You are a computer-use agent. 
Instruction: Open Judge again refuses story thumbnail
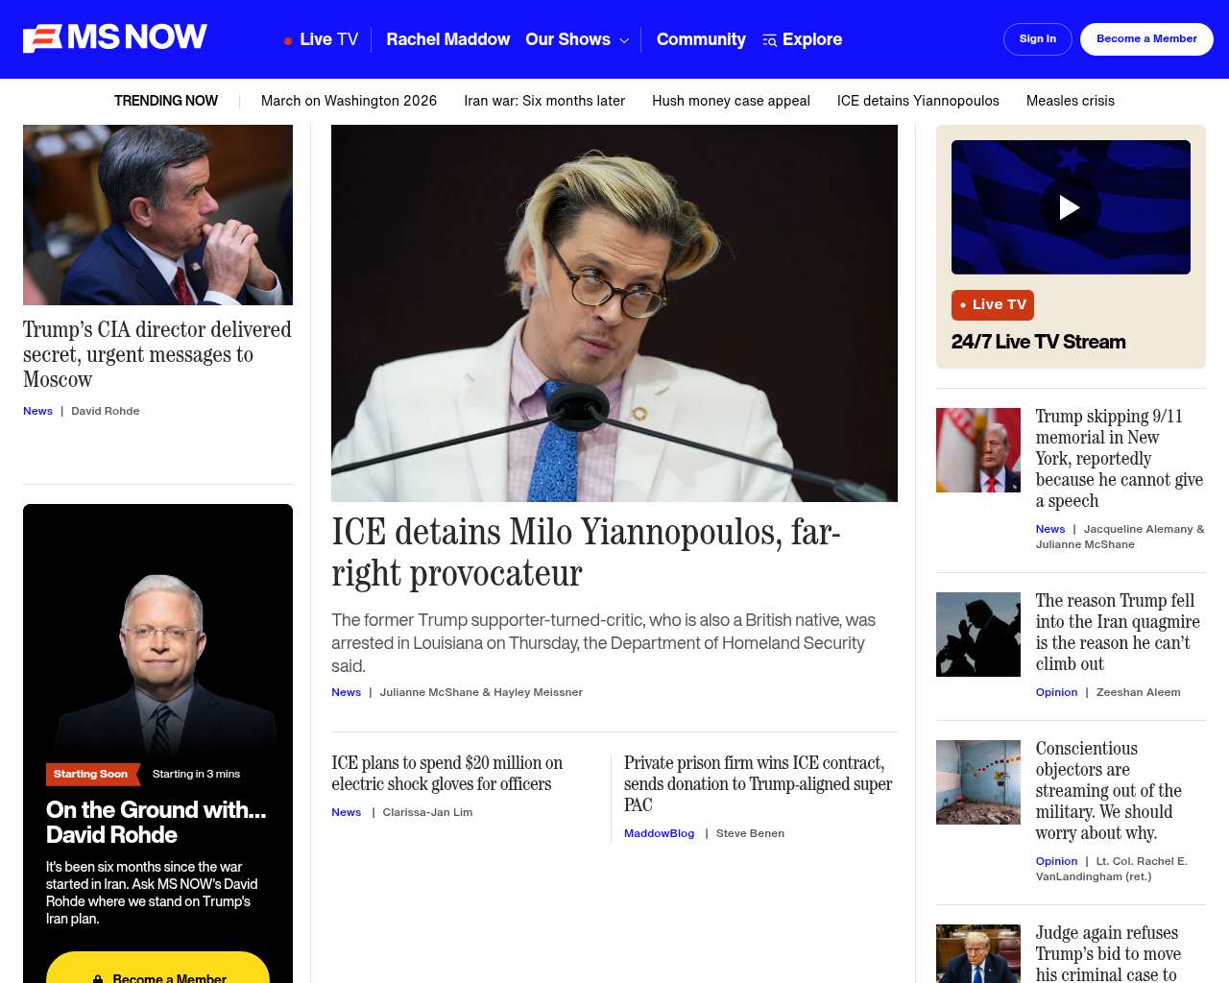pos(978,954)
